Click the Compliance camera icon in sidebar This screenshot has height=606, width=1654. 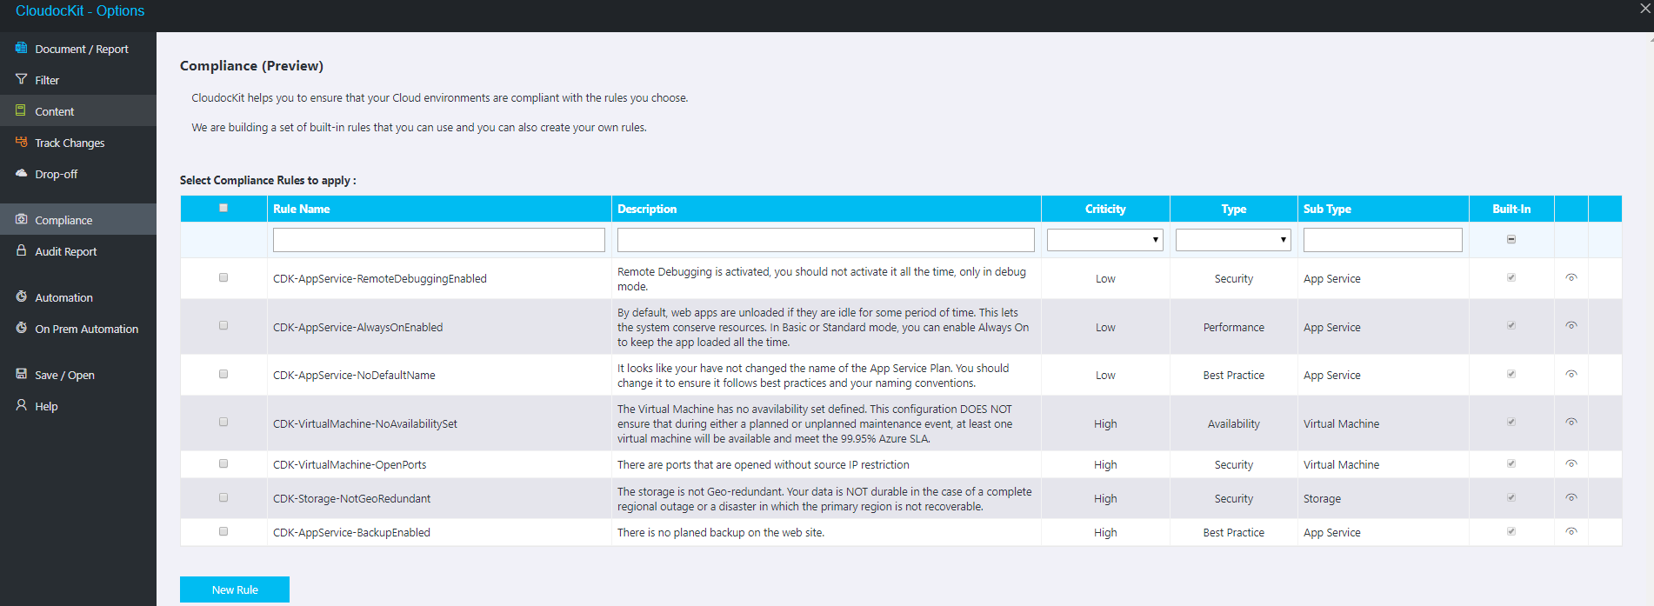[x=22, y=219]
